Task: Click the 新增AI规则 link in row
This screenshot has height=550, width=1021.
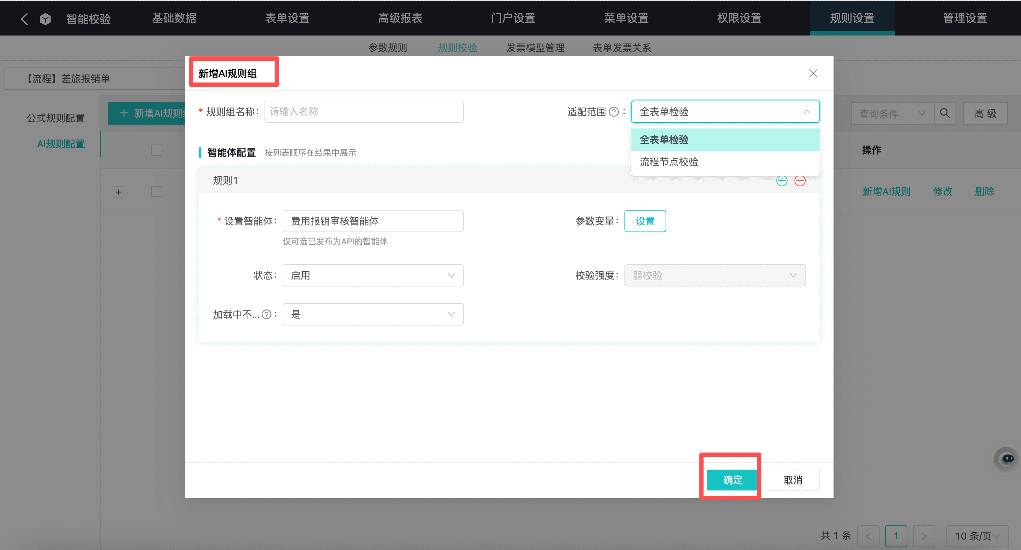Action: (886, 192)
